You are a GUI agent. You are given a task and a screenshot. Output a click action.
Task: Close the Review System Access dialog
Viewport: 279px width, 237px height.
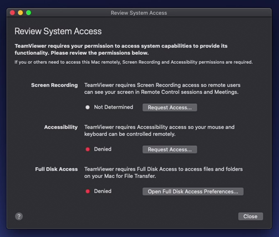251,216
